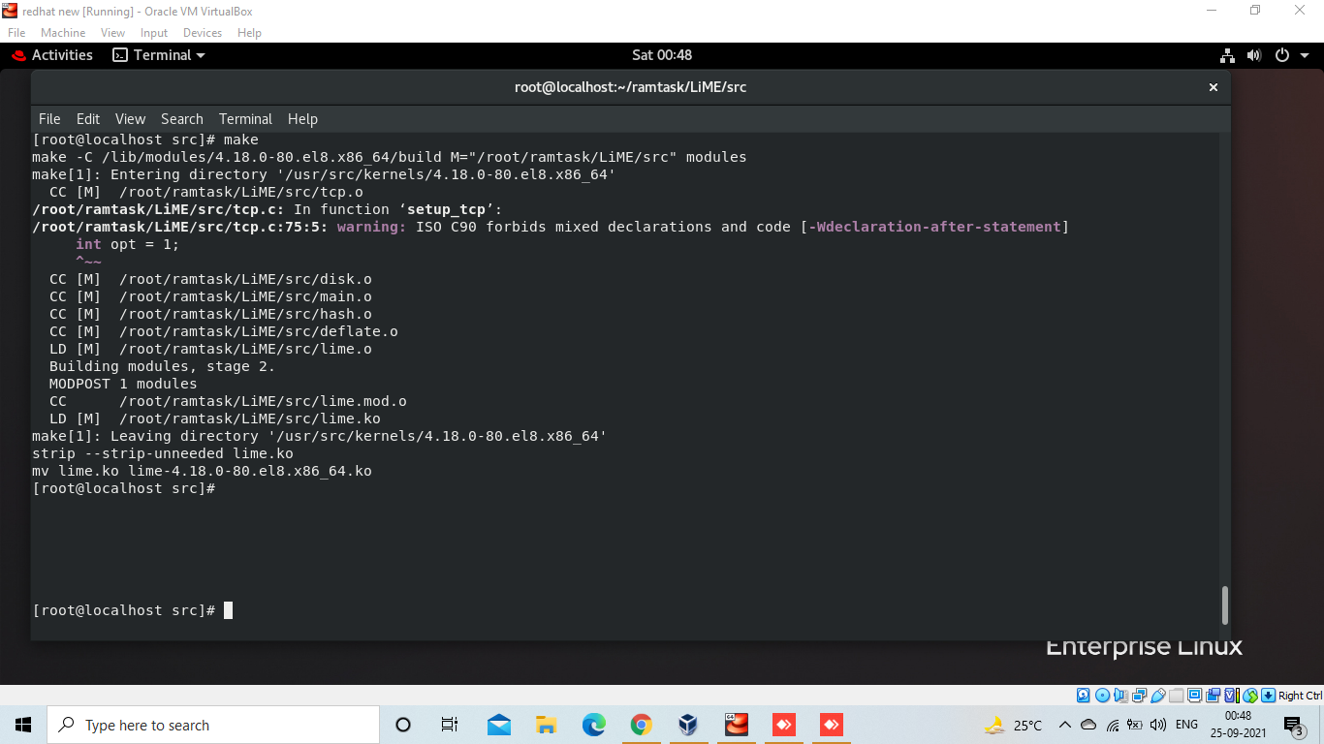1324x744 pixels.
Task: Open the Windows notification center icon
Action: [x=1294, y=725]
